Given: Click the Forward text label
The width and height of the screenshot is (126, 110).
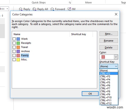Looking at the screenshot, I should click(x=60, y=9).
